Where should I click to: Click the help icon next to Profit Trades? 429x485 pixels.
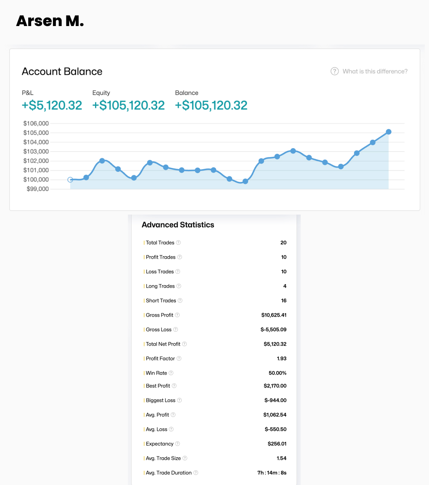(180, 257)
